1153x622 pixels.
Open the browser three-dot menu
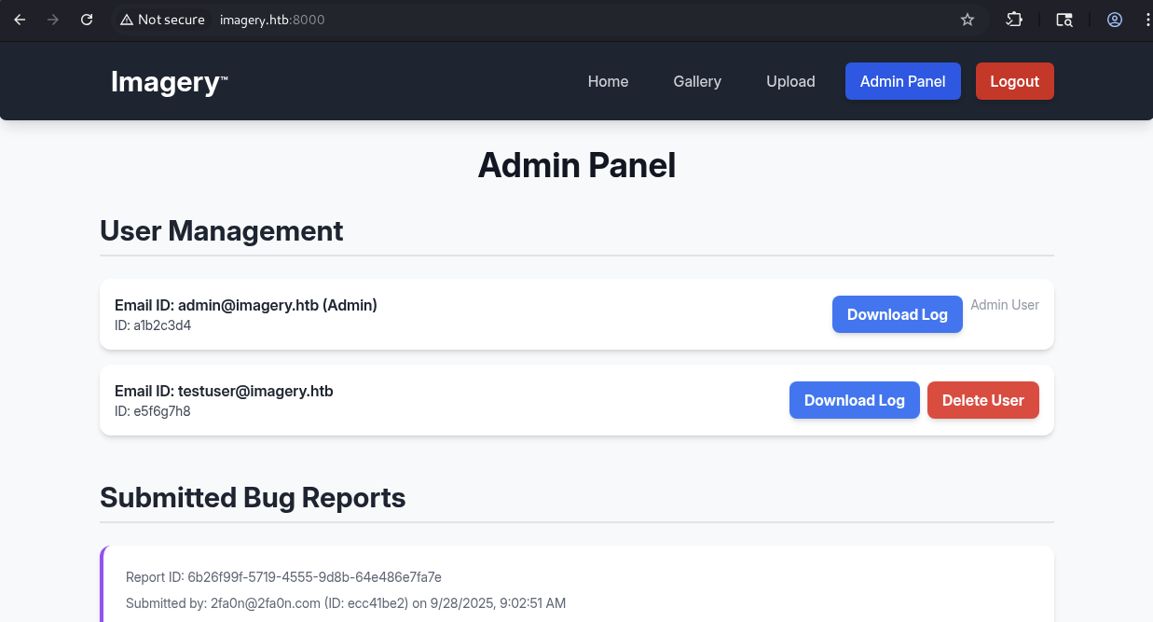[1146, 20]
